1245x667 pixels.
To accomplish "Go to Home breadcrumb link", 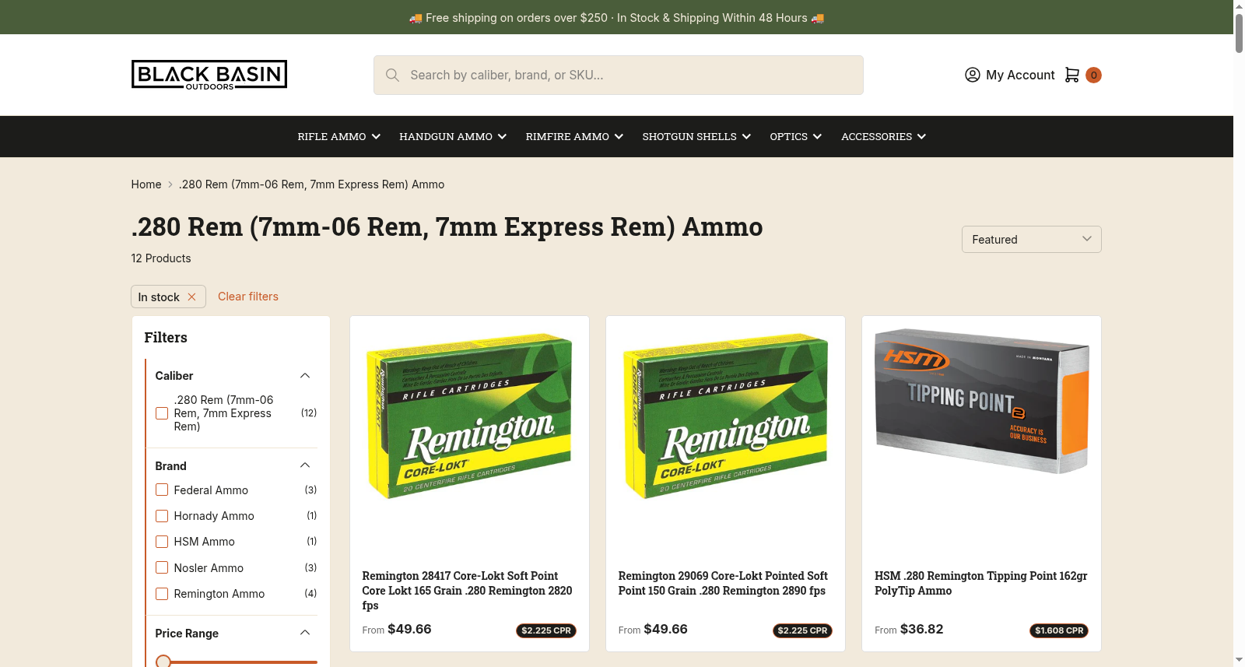I will click(x=146, y=184).
